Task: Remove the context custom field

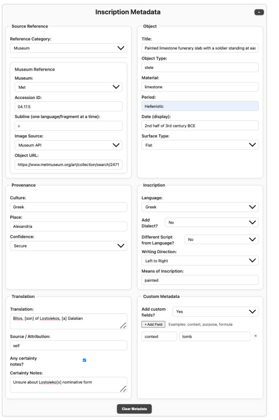Action: [256, 336]
